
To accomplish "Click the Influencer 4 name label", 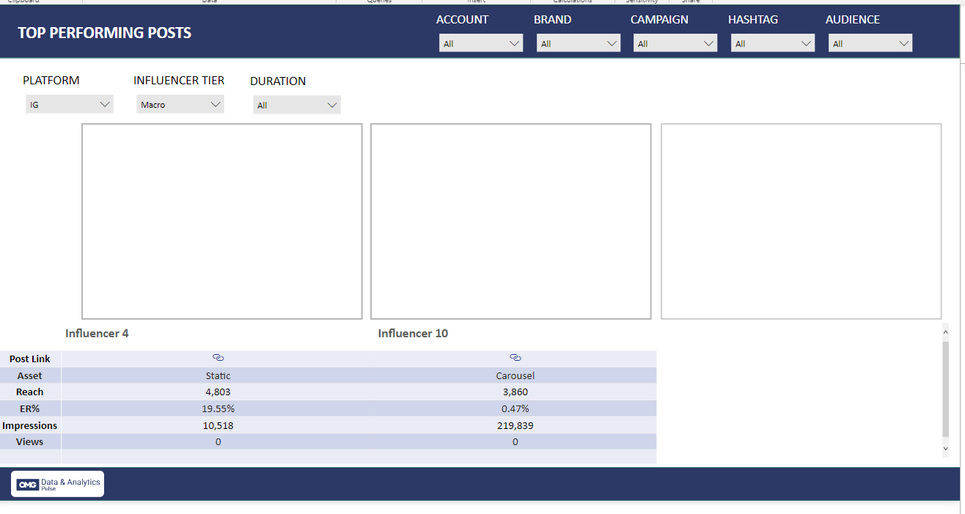I will [97, 334].
